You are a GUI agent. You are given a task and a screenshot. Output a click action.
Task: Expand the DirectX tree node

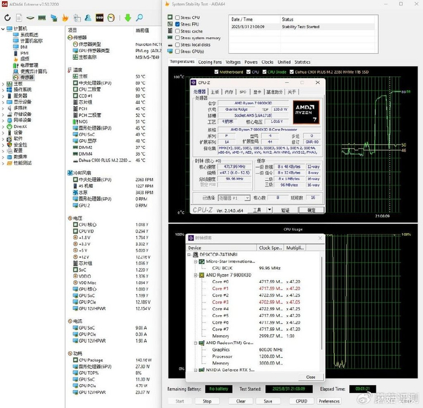3,127
